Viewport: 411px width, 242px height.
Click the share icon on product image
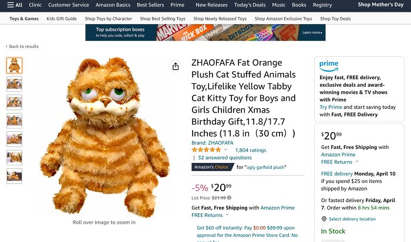pos(176,66)
